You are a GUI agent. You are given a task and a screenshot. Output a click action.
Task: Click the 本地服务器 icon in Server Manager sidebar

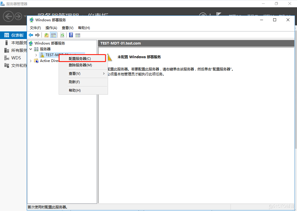(7, 43)
